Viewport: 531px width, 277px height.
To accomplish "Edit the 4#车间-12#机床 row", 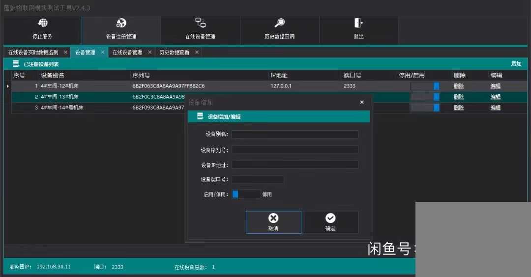I will [496, 86].
